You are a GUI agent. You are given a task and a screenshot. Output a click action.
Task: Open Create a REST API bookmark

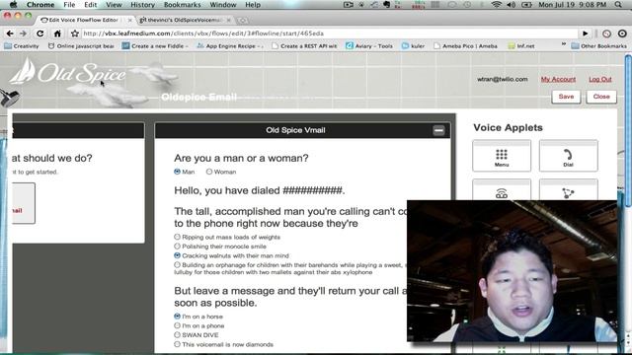pos(304,46)
